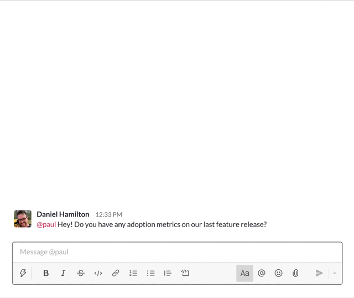Click the 12:33 PM message timestamp

(108, 214)
